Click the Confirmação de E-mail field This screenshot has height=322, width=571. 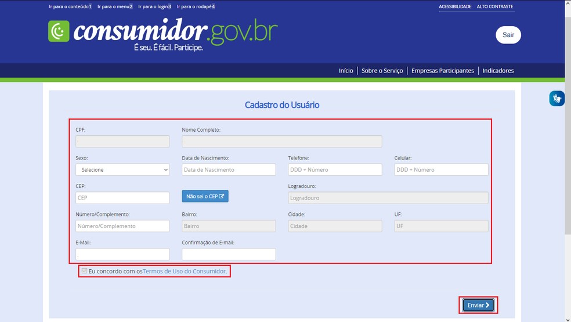click(229, 254)
